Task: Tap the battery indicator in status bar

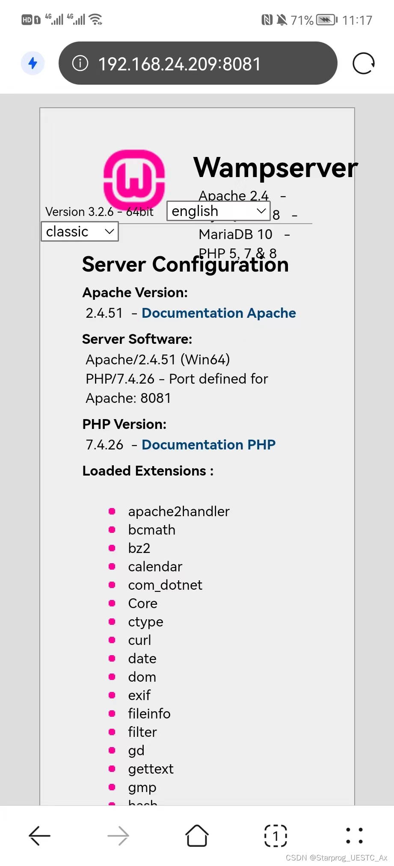Action: (327, 20)
